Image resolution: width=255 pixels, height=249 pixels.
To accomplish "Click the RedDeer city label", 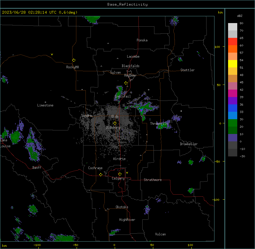I will coord(130,75).
